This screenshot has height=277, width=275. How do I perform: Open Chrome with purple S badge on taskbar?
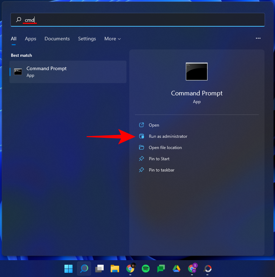click(x=192, y=268)
